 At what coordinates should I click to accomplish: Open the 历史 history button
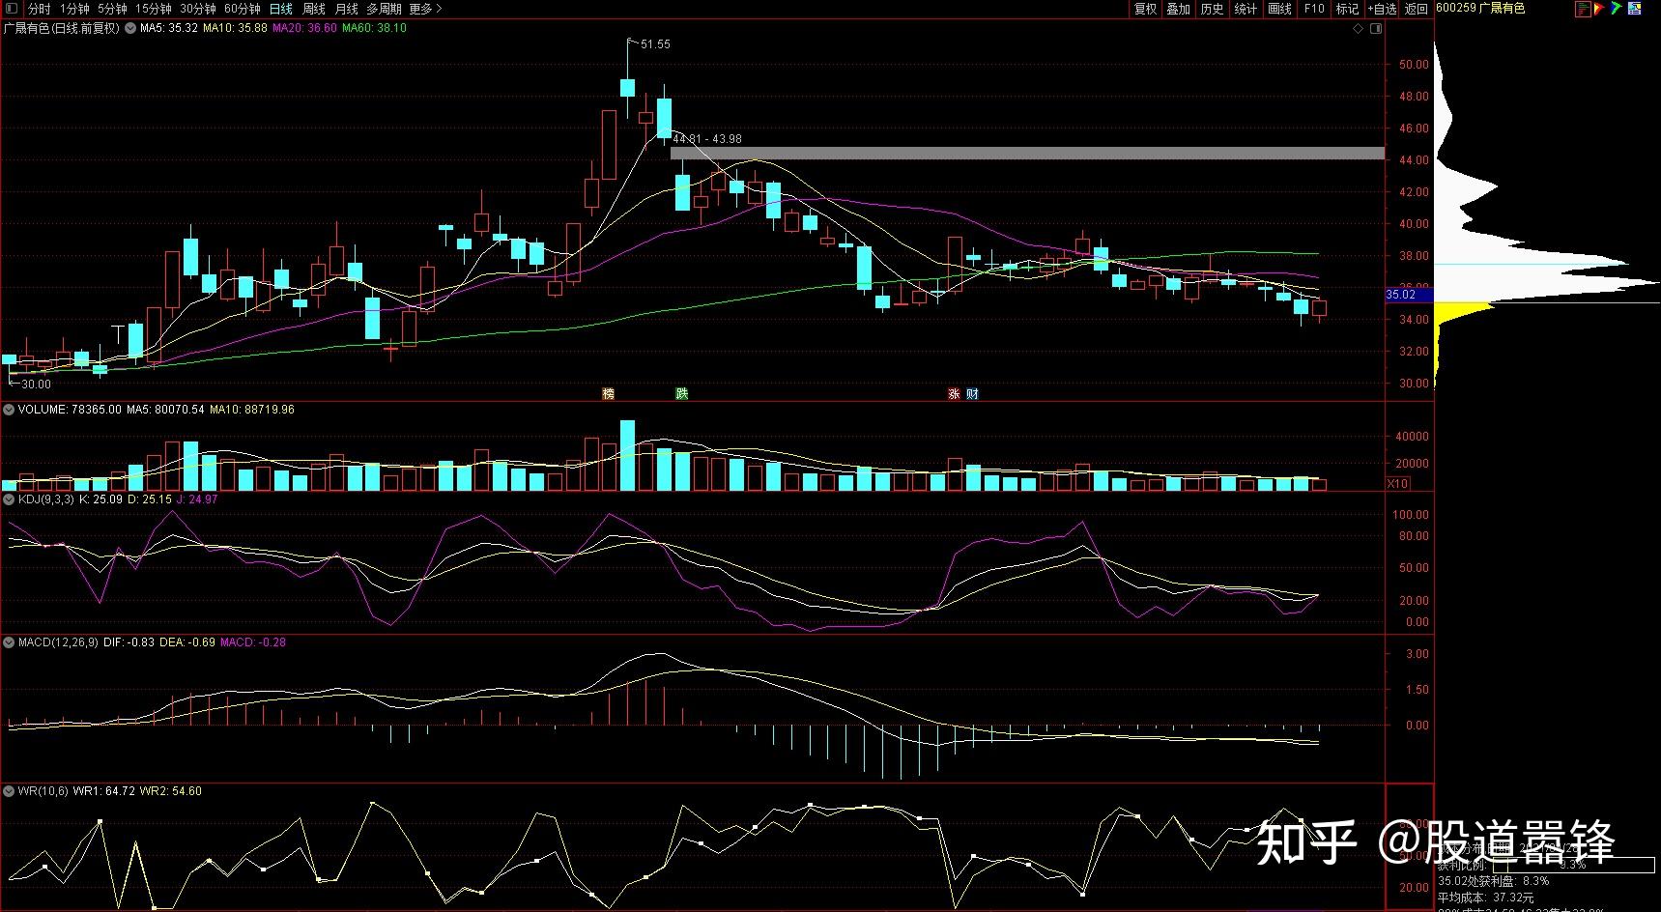pos(1212,9)
